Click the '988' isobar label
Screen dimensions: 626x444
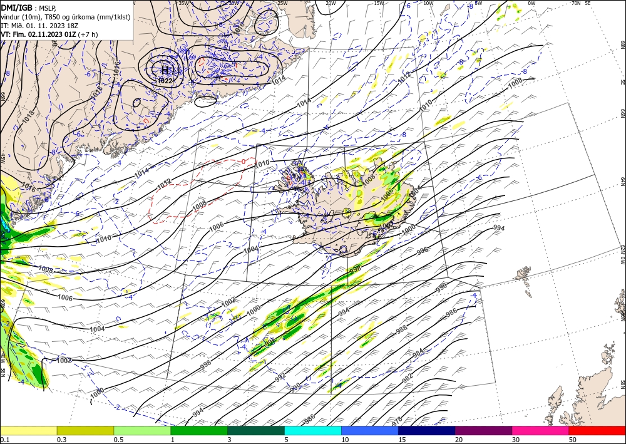click(401, 329)
